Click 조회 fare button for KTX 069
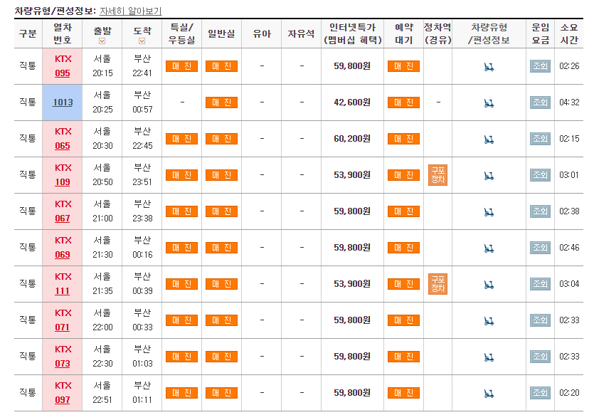 point(540,248)
